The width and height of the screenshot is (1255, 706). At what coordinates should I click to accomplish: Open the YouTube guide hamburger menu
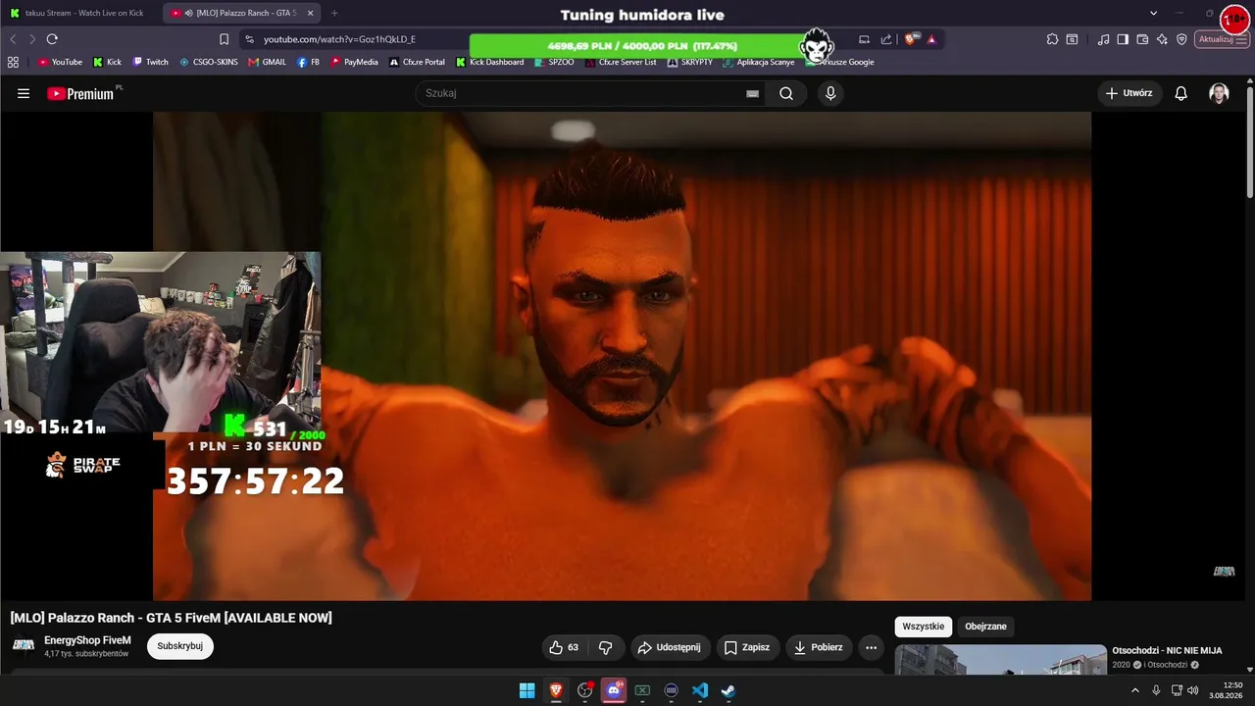tap(24, 93)
